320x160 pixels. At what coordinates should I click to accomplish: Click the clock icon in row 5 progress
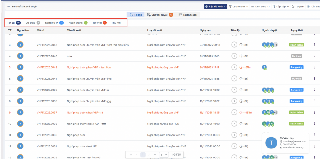point(241,67)
